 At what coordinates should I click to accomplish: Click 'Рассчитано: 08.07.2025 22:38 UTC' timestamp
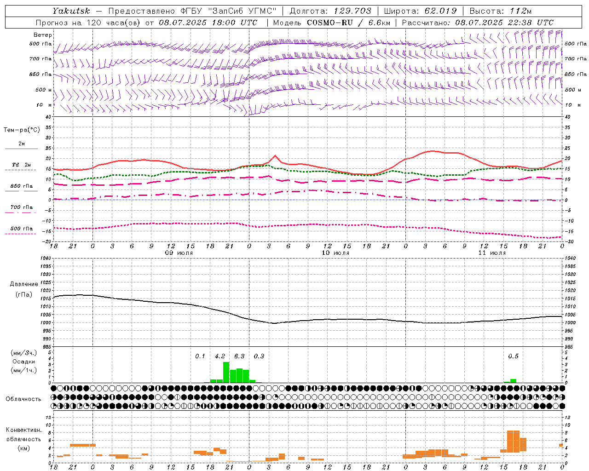[x=478, y=23]
